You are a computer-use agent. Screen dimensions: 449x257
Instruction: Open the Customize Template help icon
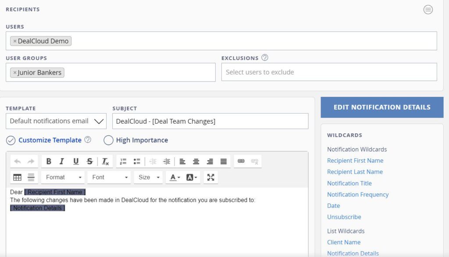(x=88, y=140)
